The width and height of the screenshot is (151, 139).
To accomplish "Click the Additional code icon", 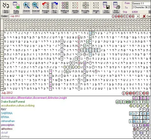I will (65, 5).
